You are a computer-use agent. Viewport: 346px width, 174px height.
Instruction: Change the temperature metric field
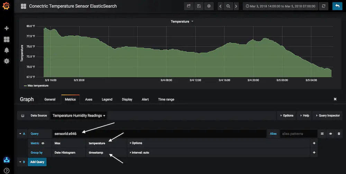click(x=106, y=143)
